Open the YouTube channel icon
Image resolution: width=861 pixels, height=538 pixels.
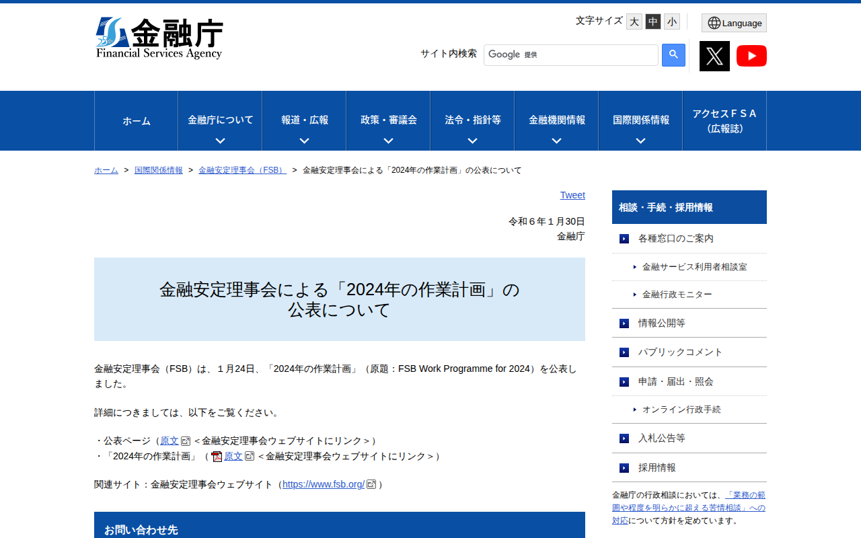point(751,56)
